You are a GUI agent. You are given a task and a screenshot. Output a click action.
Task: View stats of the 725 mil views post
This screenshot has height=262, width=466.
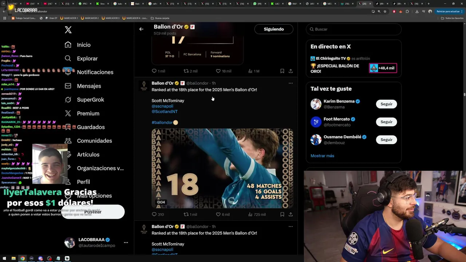(257, 214)
